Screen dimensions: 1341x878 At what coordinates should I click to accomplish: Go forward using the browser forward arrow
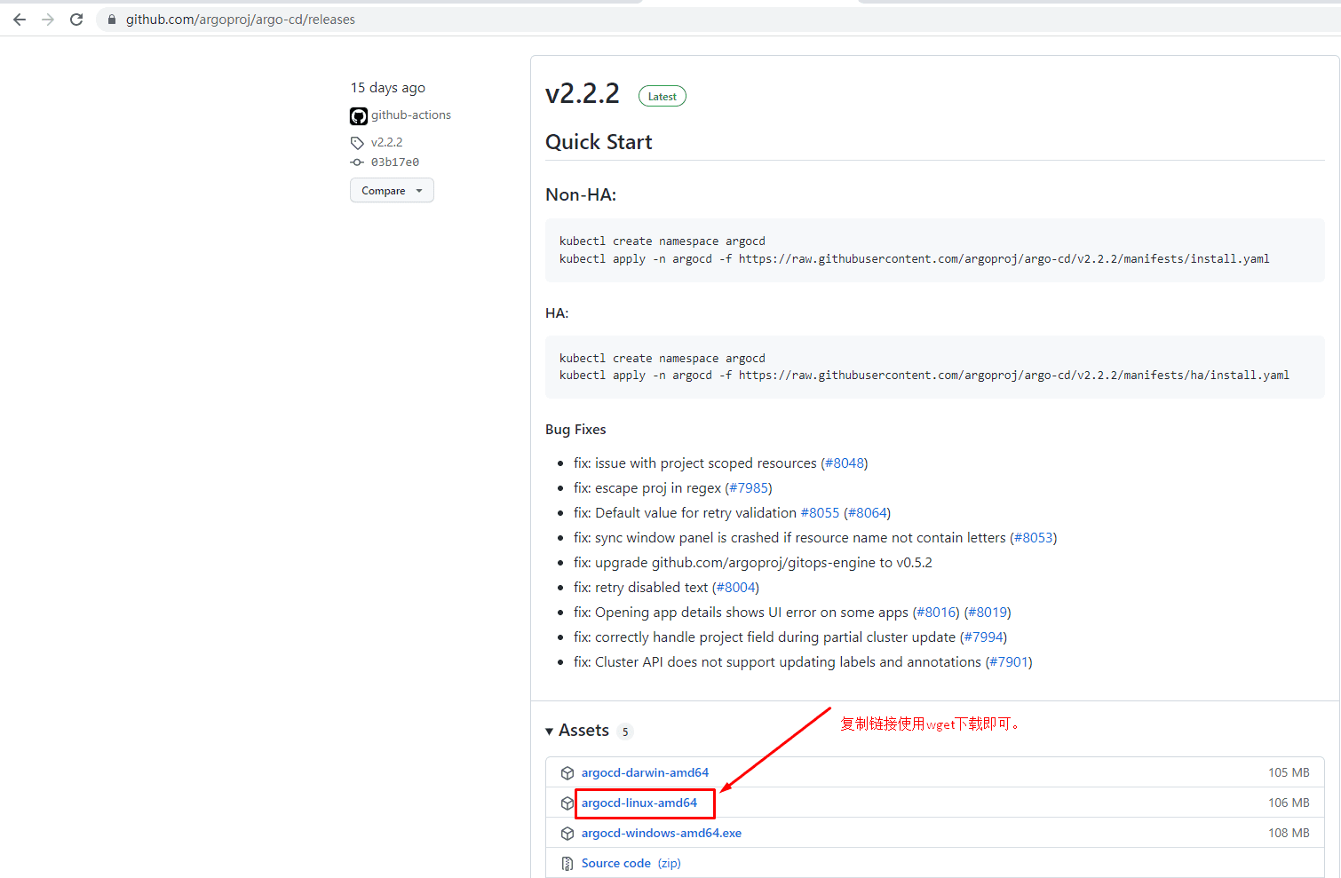tap(48, 20)
